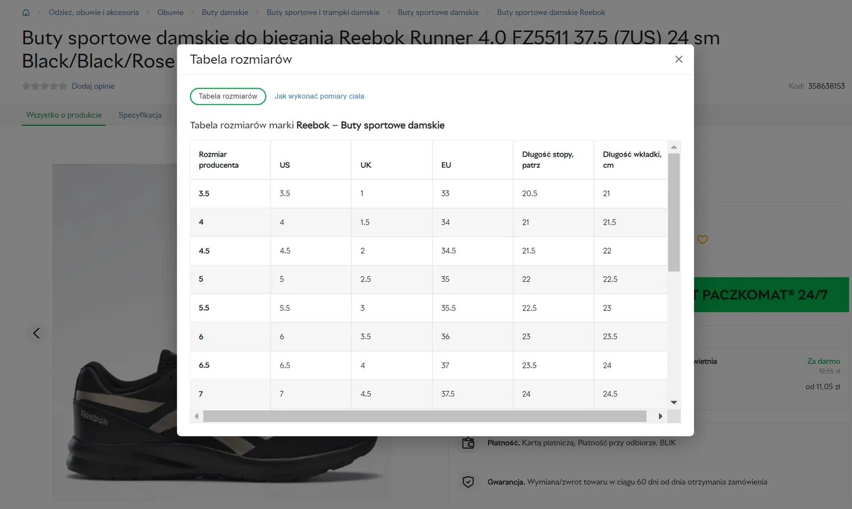Click the od 11,05 zł price text
Image resolution: width=852 pixels, height=509 pixels.
(x=822, y=387)
